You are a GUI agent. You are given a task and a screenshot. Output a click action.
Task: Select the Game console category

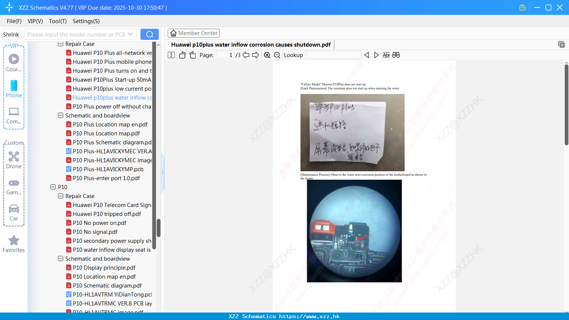[x=14, y=187]
